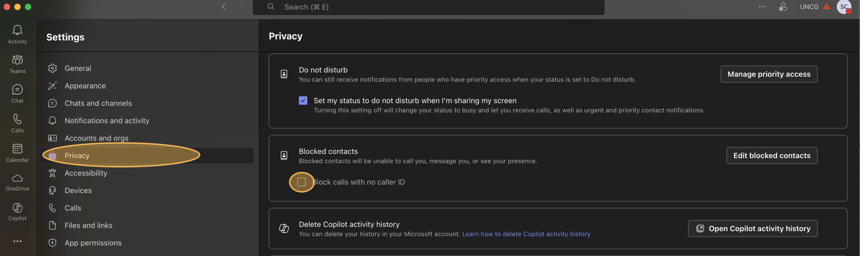
Task: Click the search magnifier icon
Action: (271, 7)
